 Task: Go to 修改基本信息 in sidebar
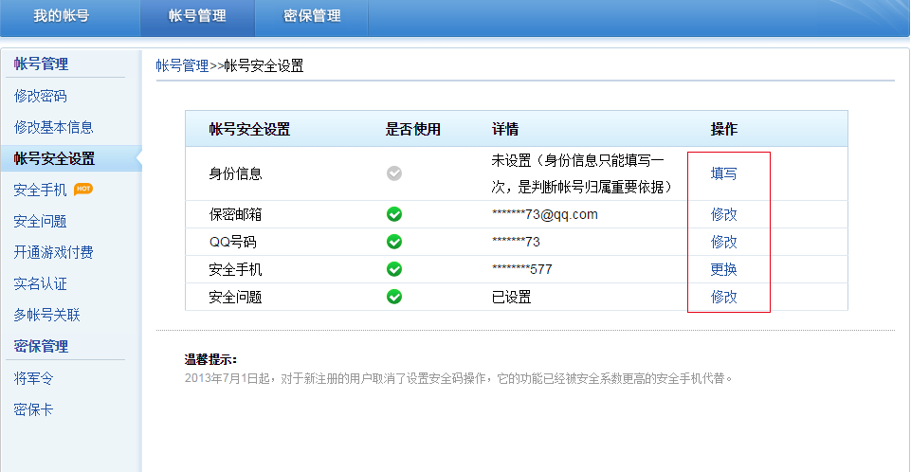54,127
